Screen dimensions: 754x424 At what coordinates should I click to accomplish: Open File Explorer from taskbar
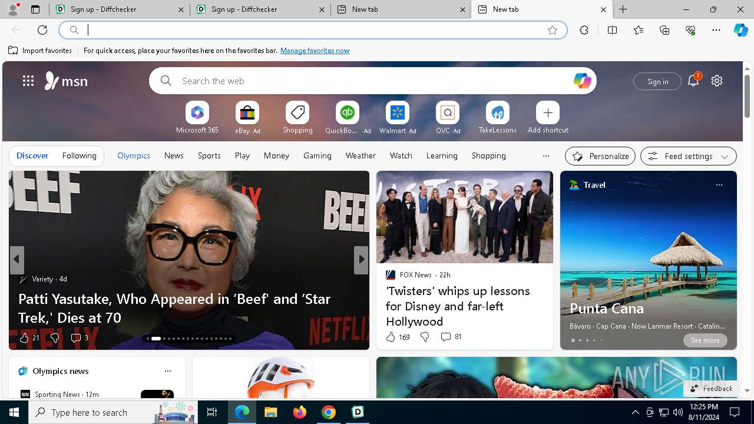(x=270, y=412)
